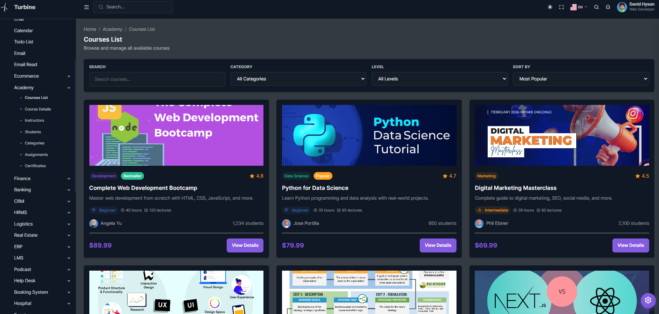Click Angela Yu instructor avatar
Image resolution: width=659 pixels, height=314 pixels.
coord(94,223)
